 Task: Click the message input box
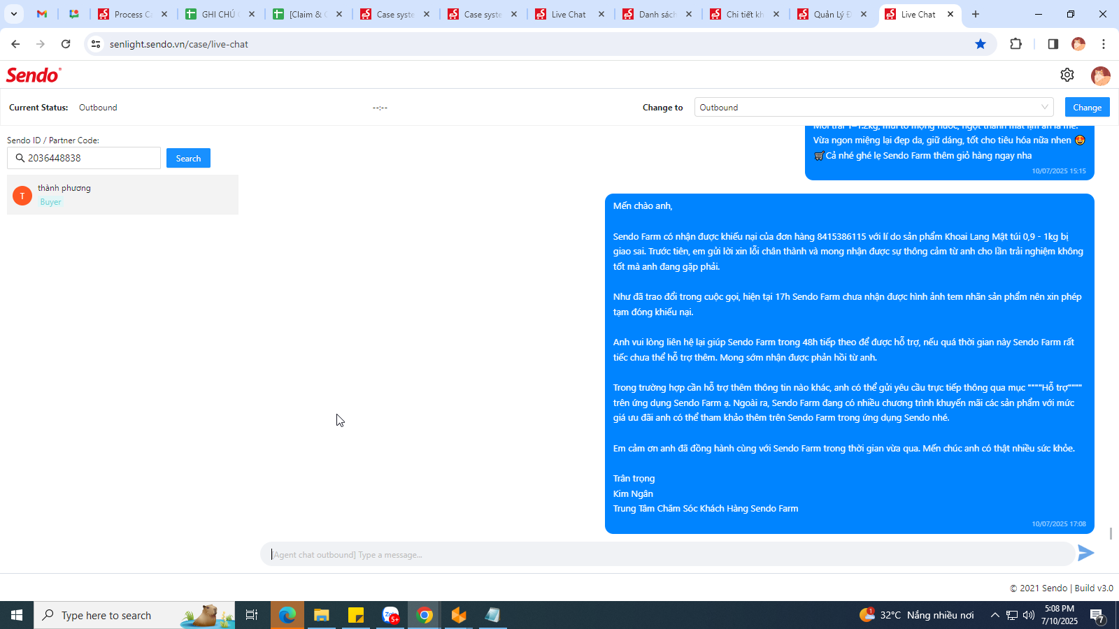(667, 554)
